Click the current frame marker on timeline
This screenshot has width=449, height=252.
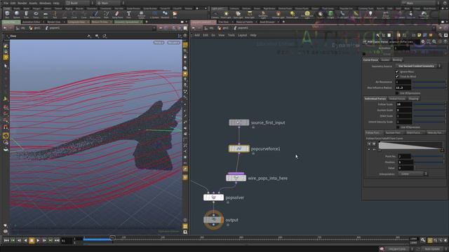112,237
